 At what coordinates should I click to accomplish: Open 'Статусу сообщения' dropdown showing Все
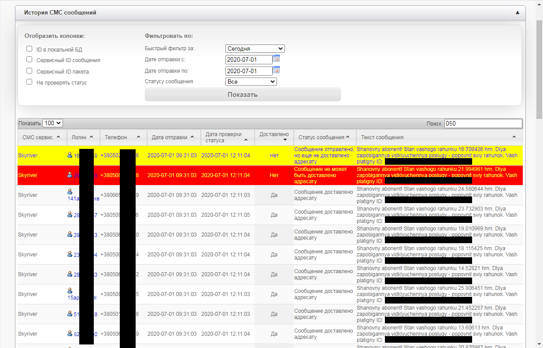tap(251, 82)
